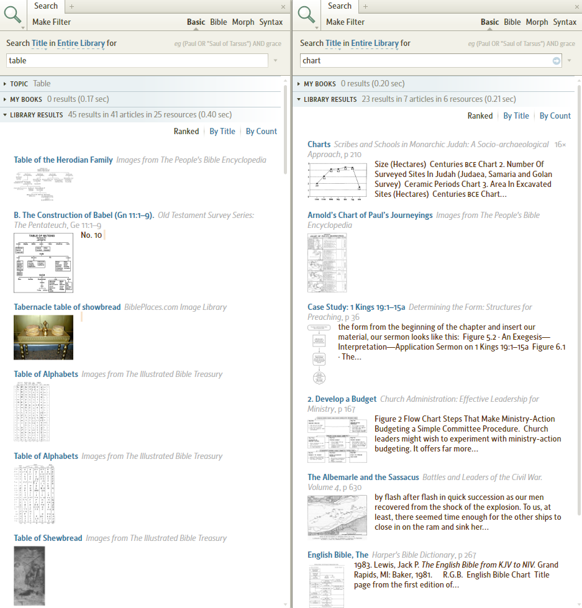Click the right results vertical scrollbar

click(x=580, y=301)
